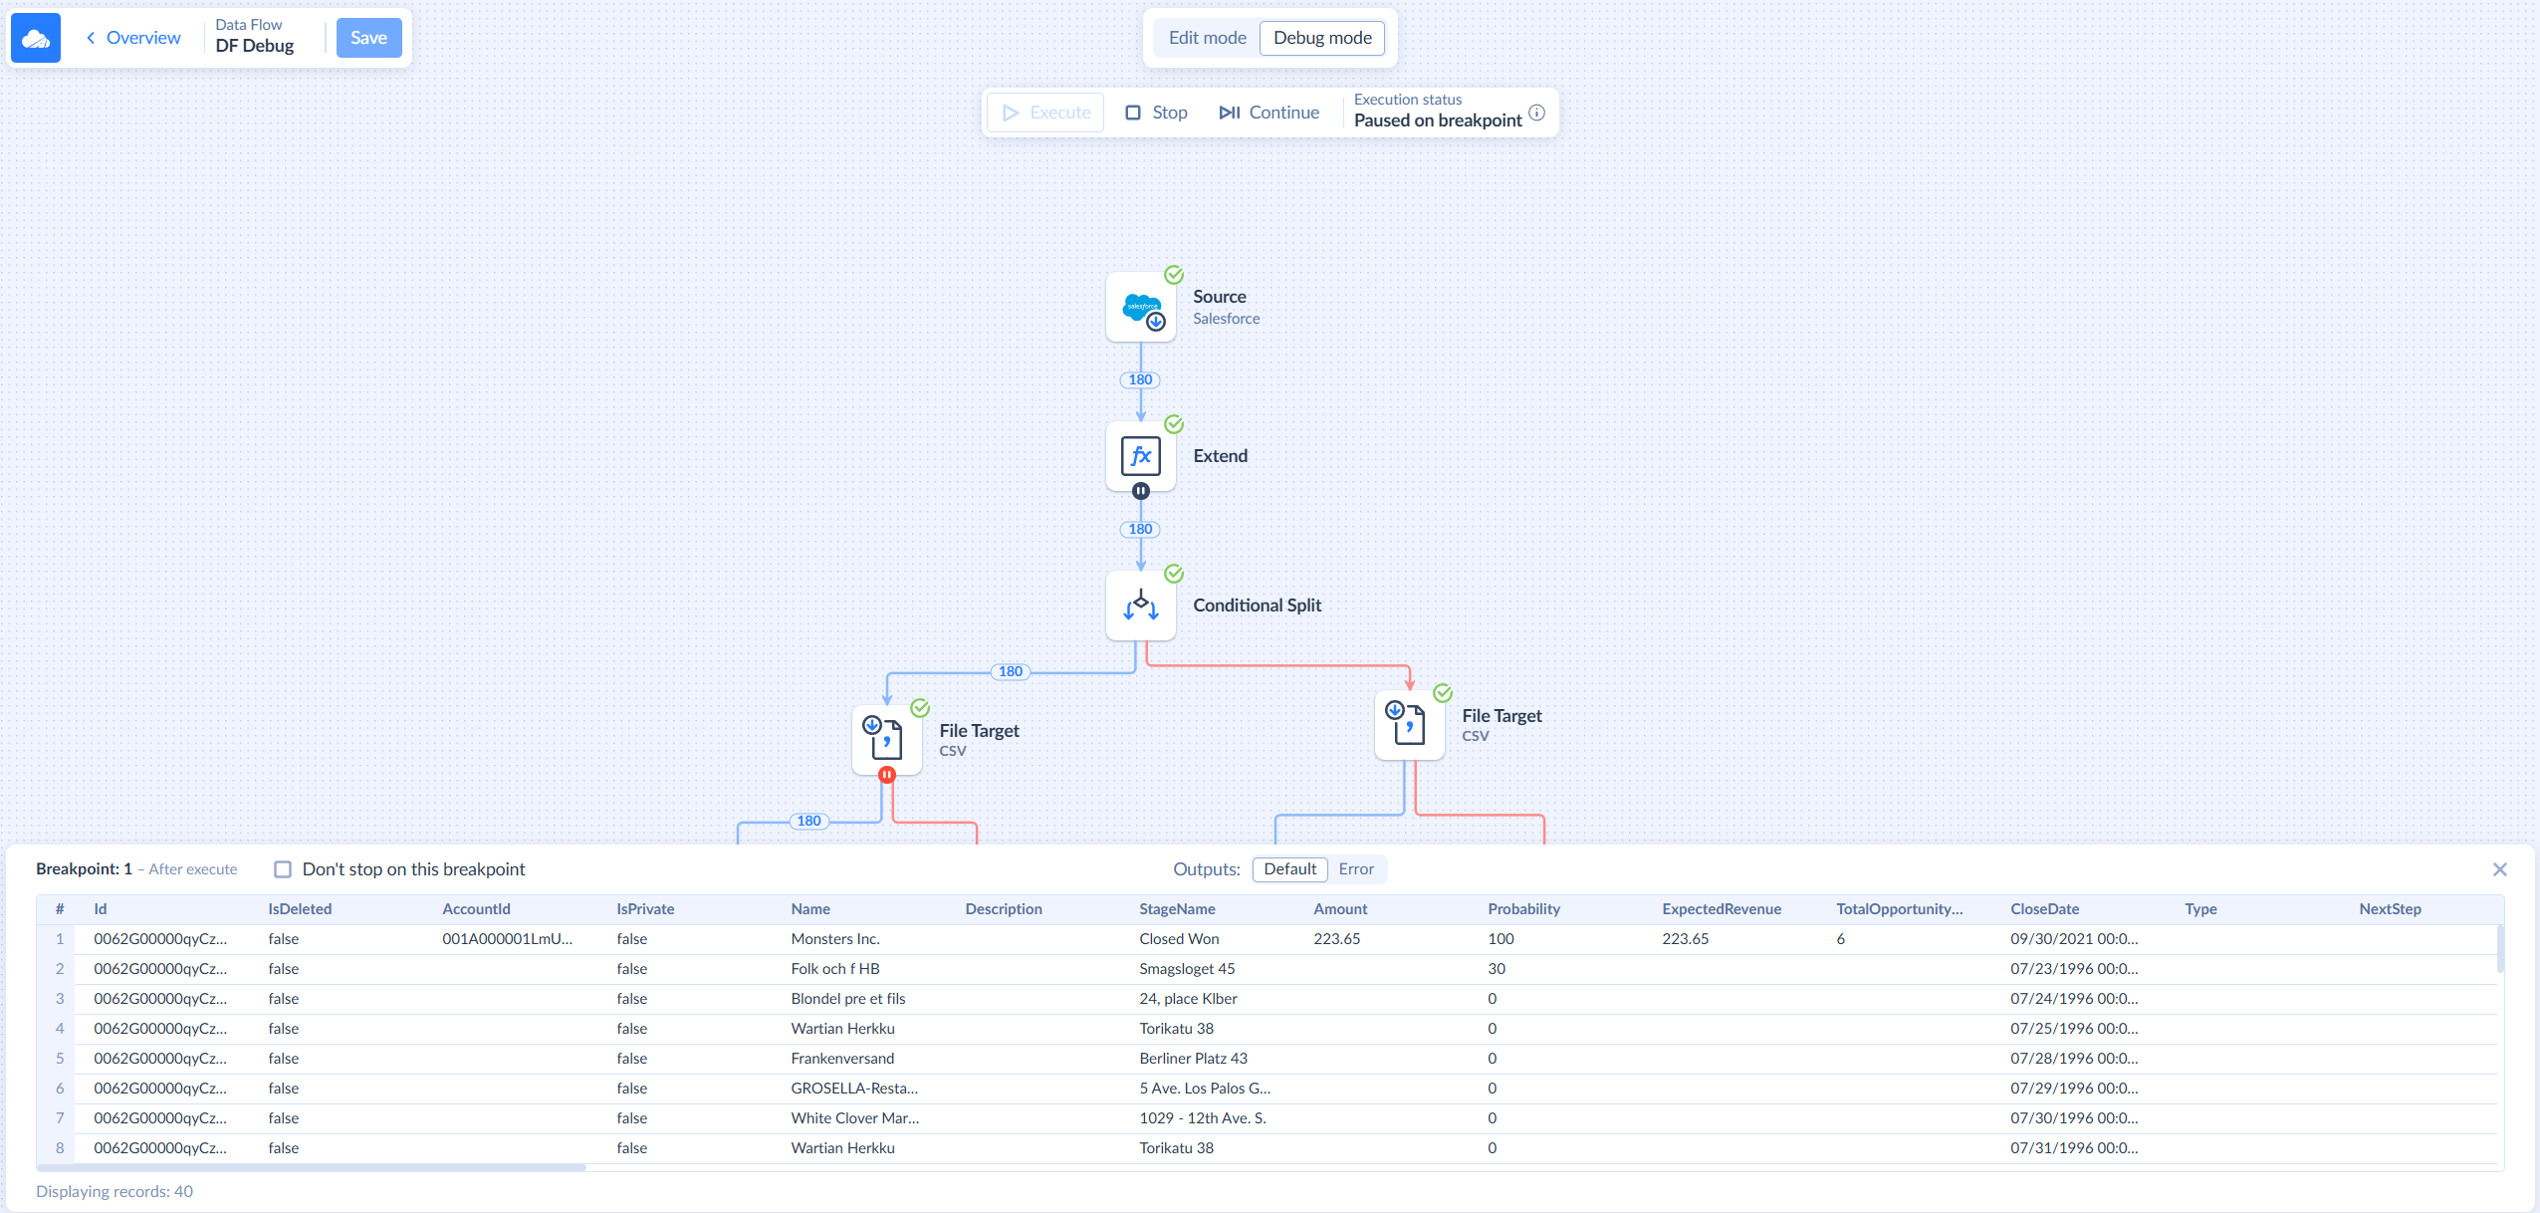Enable Don't stop on this breakpoint checkbox
The height and width of the screenshot is (1213, 2540).
[283, 869]
